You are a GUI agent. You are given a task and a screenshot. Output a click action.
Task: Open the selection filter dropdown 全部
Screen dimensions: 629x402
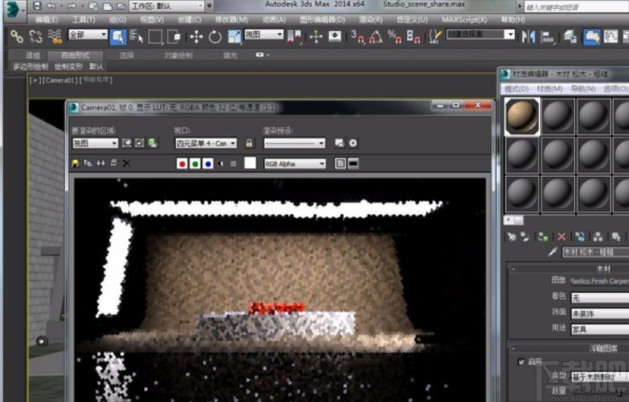87,35
